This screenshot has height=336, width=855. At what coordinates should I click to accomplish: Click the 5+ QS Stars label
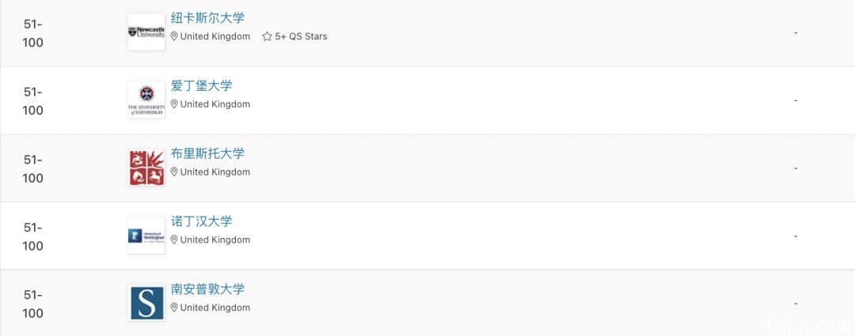(301, 36)
